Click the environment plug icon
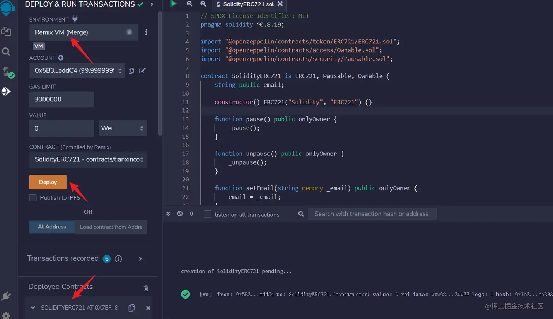This screenshot has height=319, width=553. [75, 19]
